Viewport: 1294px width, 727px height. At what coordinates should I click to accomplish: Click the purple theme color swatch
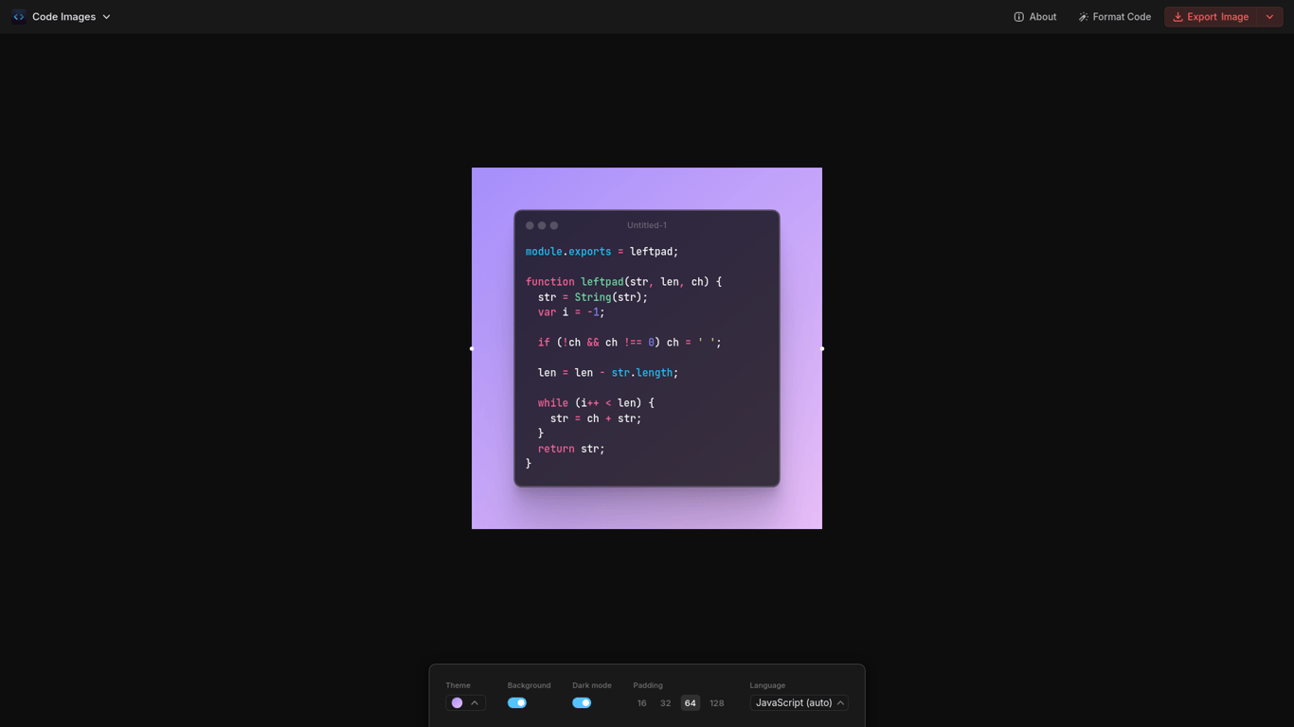tap(457, 702)
